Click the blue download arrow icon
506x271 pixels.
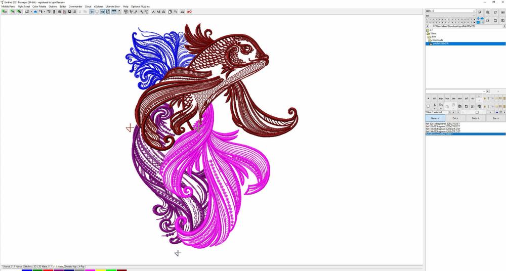coord(478,18)
